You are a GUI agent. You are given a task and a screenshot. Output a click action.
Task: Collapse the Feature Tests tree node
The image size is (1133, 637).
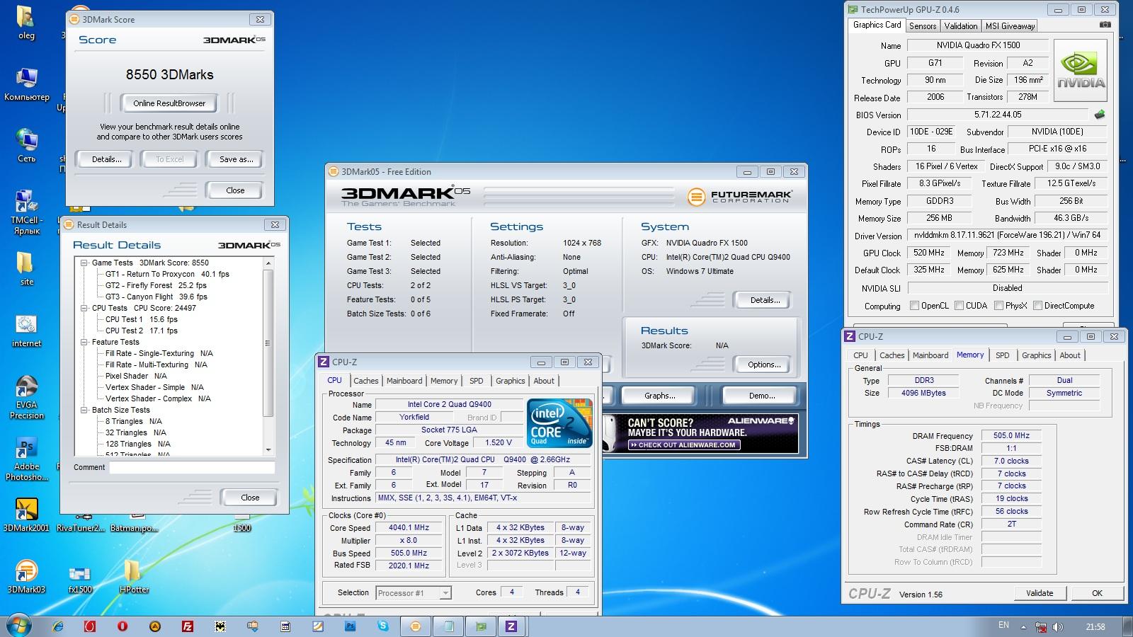[85, 342]
